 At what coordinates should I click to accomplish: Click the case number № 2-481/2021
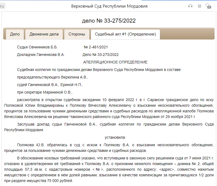[x=96, y=47]
